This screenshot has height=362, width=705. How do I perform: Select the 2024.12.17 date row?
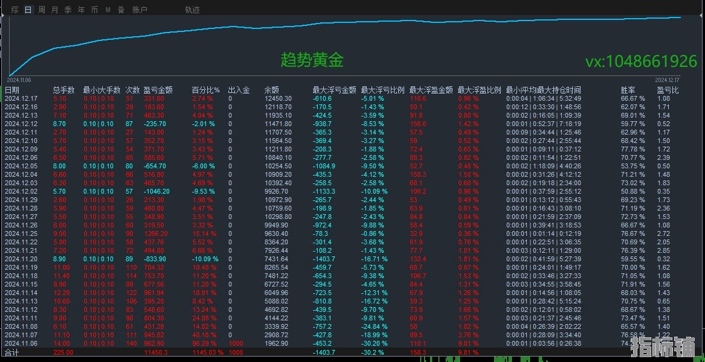click(x=21, y=98)
